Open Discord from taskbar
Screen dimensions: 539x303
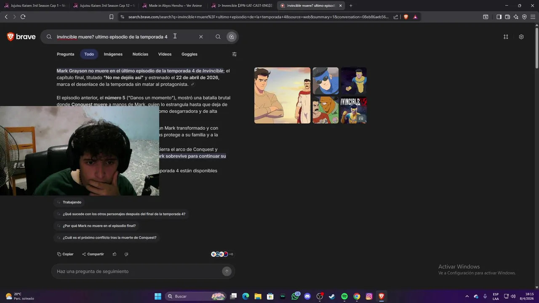[x=307, y=296]
